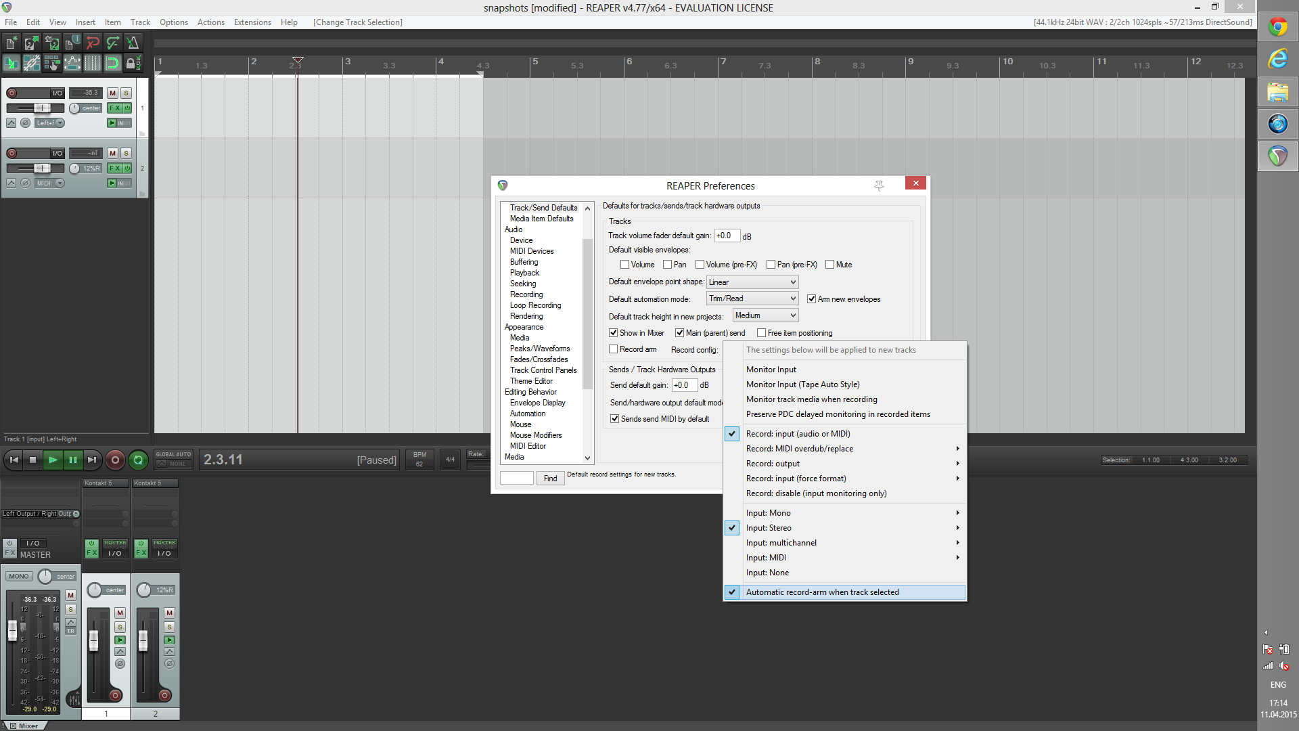1299x731 pixels.
Task: Choose Input: None from menu
Action: tap(845, 573)
